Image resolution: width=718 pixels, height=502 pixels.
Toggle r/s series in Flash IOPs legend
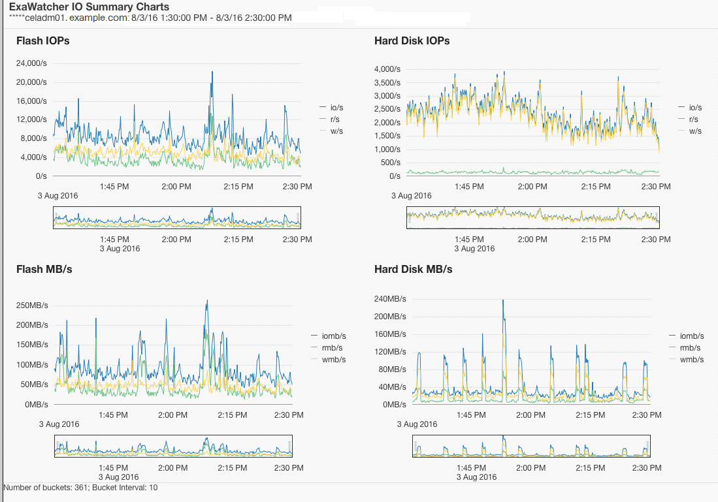pyautogui.click(x=330, y=119)
